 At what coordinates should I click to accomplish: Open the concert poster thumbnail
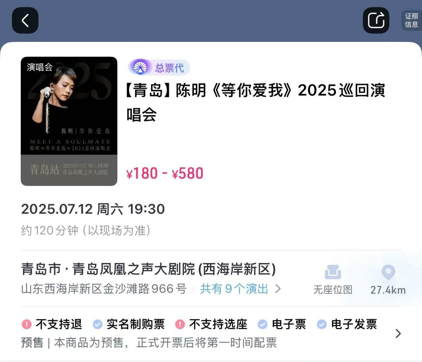69,121
